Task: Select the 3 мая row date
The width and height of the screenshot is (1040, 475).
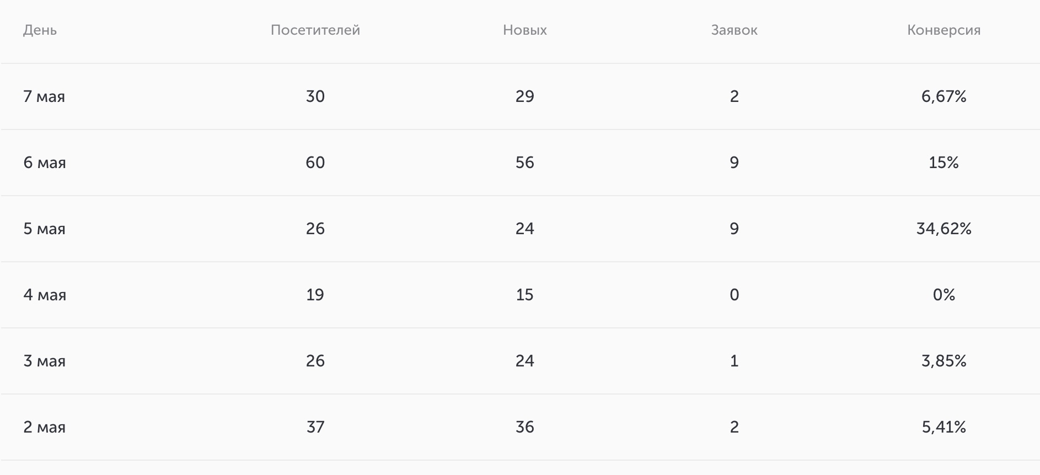Action: point(44,361)
